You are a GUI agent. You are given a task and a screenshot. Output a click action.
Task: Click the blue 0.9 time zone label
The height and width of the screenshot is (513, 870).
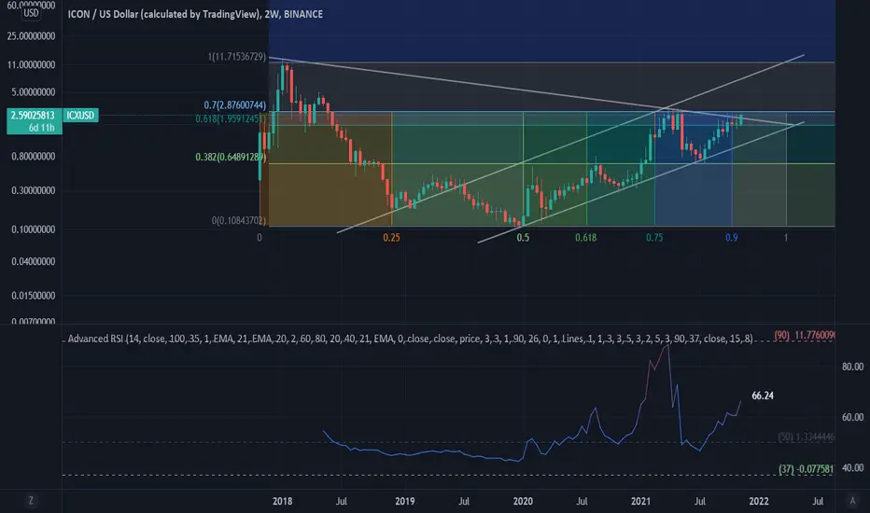(x=731, y=237)
